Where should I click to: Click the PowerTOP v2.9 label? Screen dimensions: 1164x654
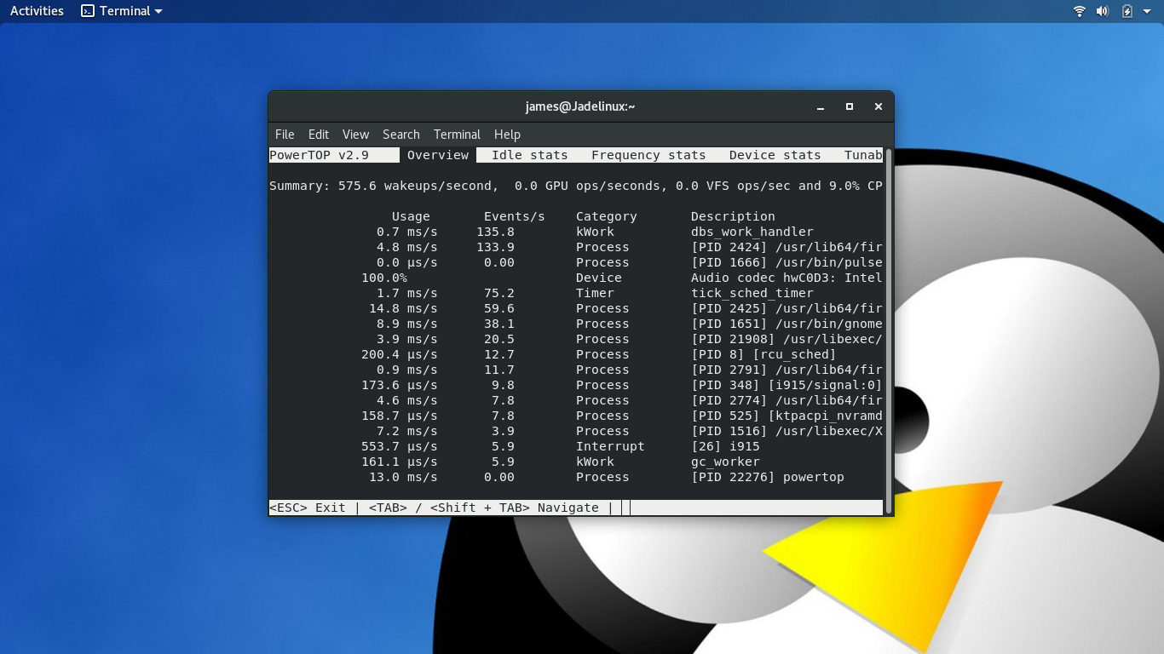(x=320, y=155)
